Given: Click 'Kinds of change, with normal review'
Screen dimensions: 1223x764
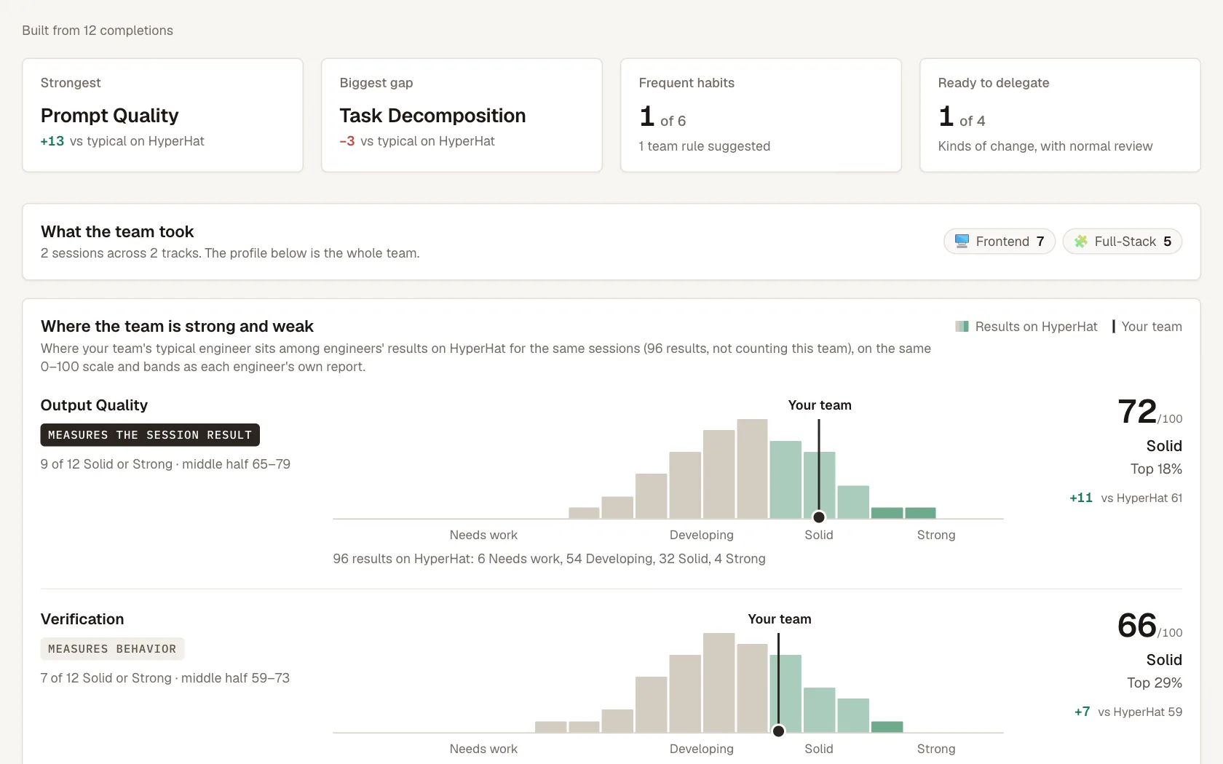Looking at the screenshot, I should pyautogui.click(x=1045, y=146).
